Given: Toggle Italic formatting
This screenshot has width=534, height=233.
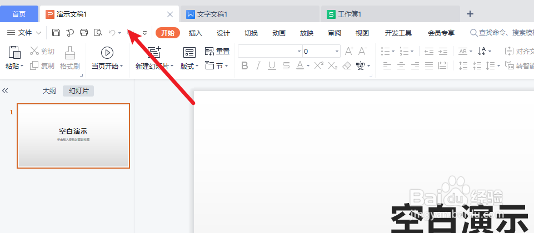Looking at the screenshot, I should (x=258, y=65).
